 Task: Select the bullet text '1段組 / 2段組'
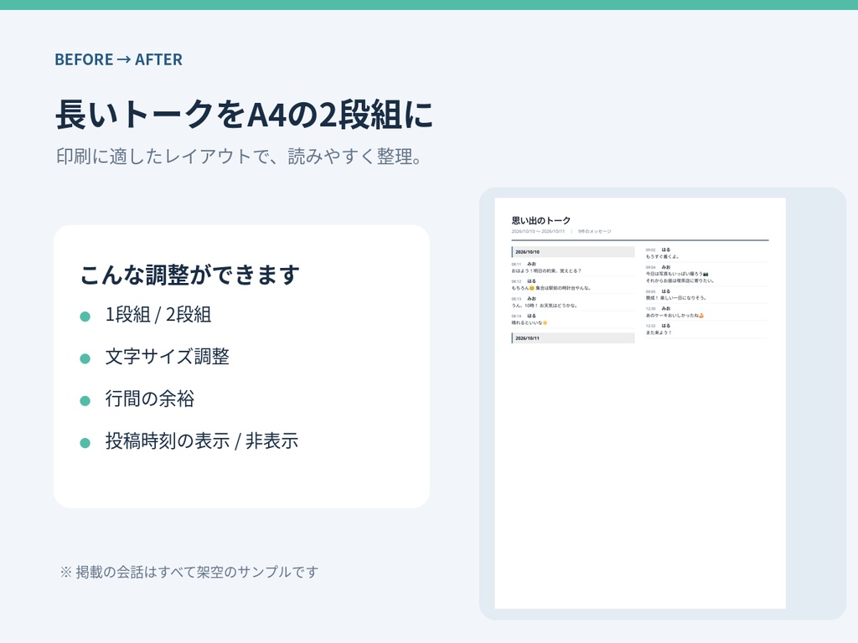click(158, 315)
